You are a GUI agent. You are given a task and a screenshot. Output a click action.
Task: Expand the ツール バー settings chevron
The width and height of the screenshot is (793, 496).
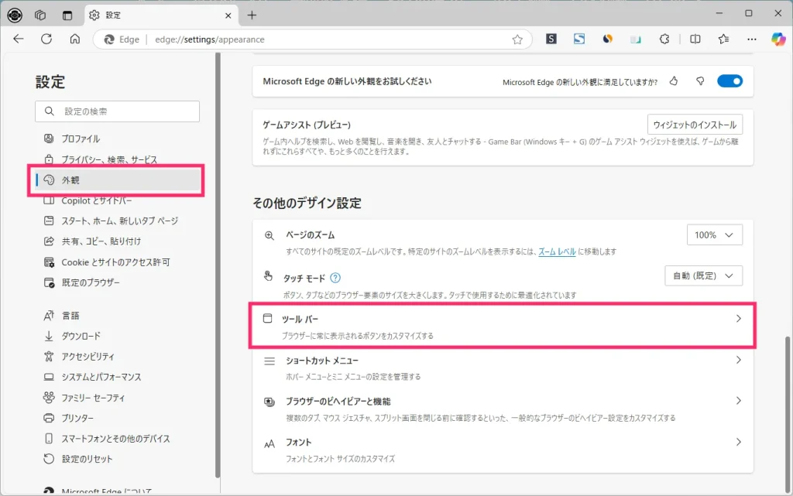(738, 319)
